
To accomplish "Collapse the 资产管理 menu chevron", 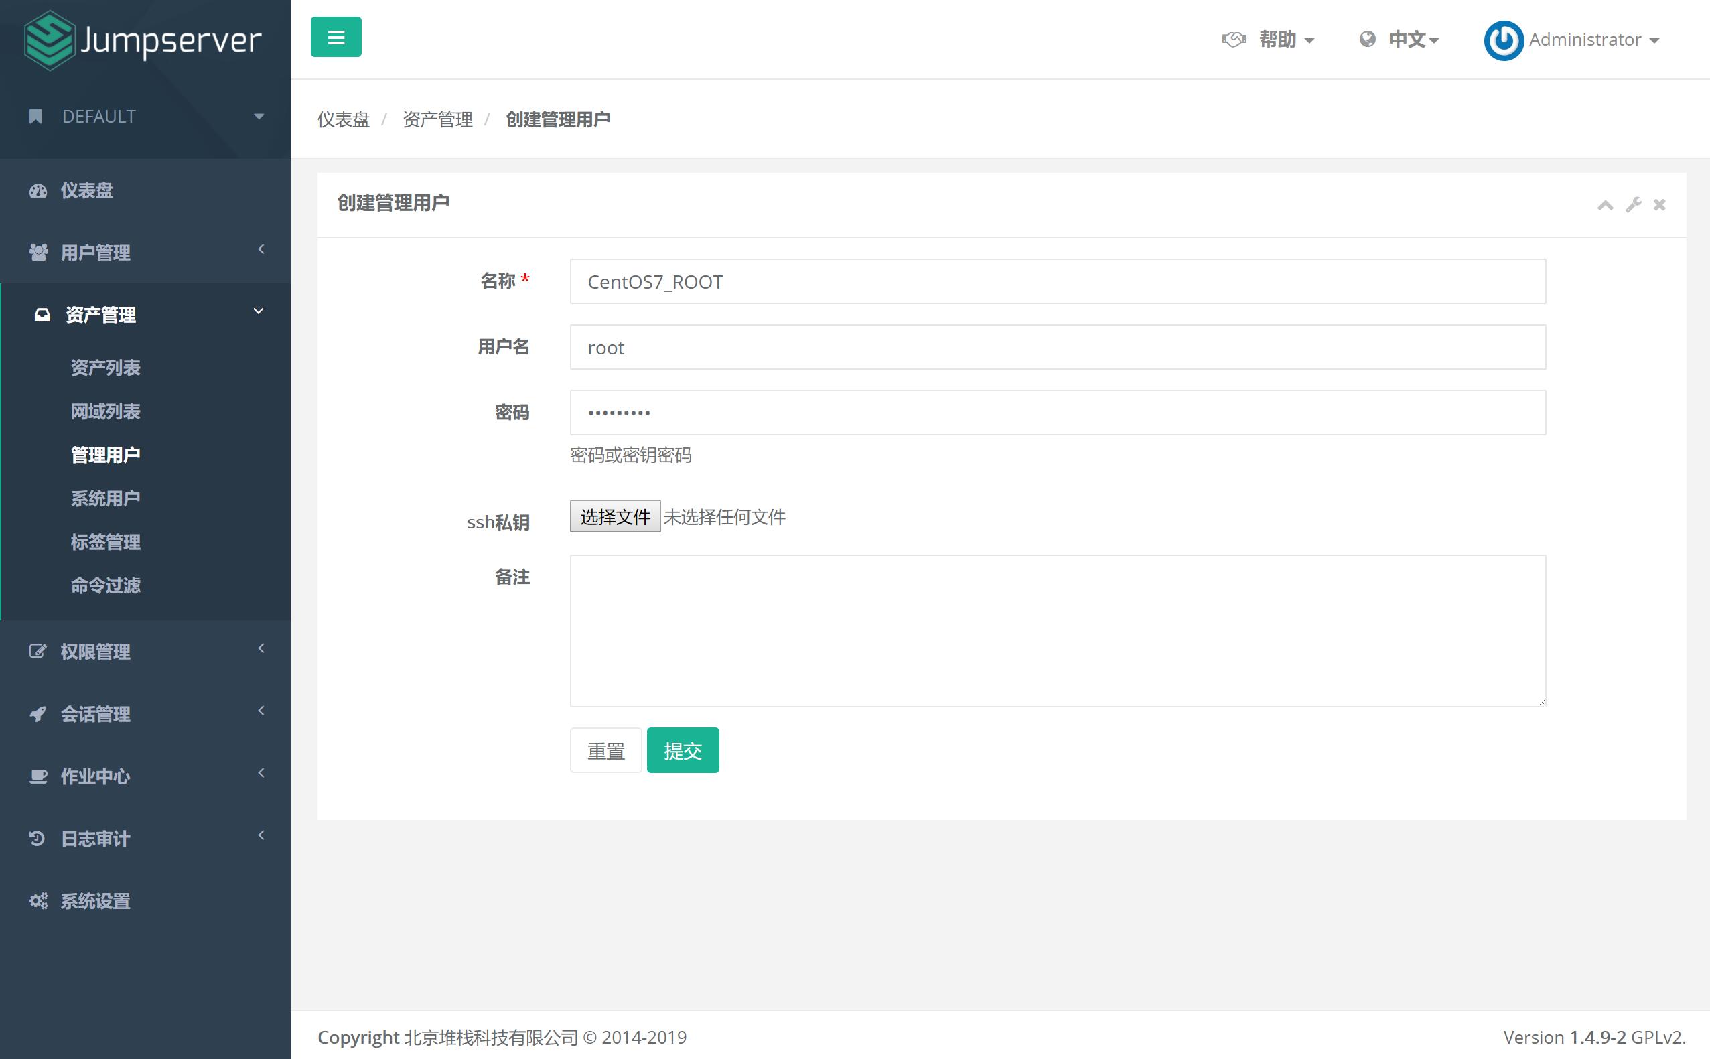I will coord(259,311).
